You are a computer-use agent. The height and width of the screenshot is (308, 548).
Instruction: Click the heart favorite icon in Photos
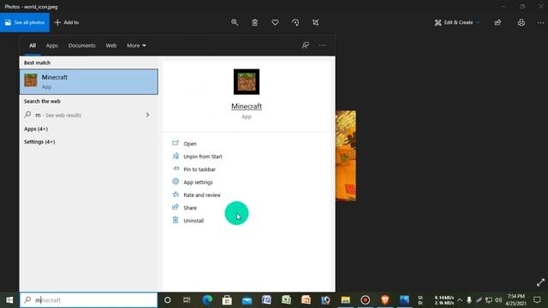coord(275,22)
